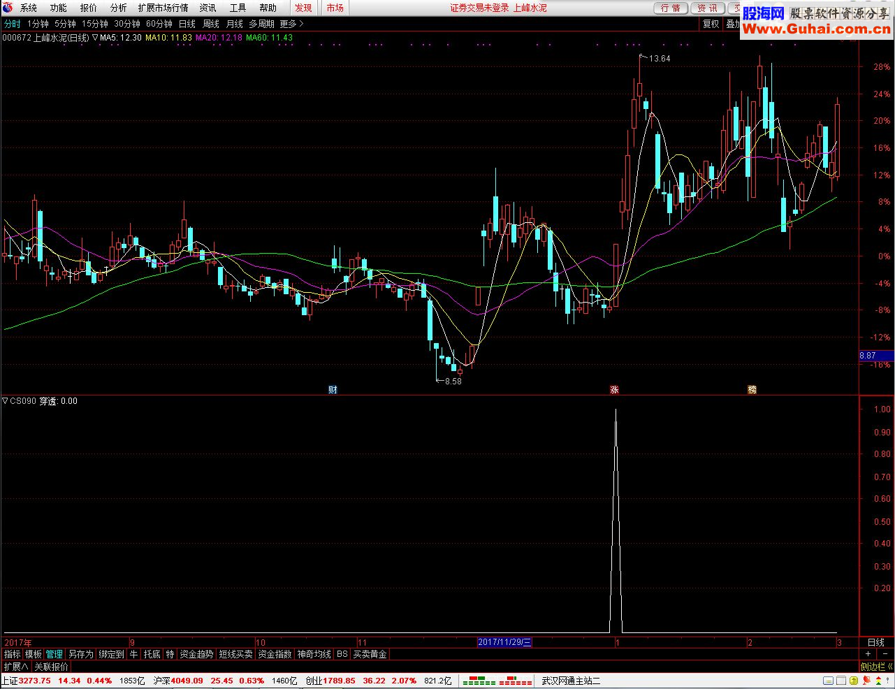895x689 pixels.
Task: Click the 榜 info marker on chart
Action: click(752, 390)
